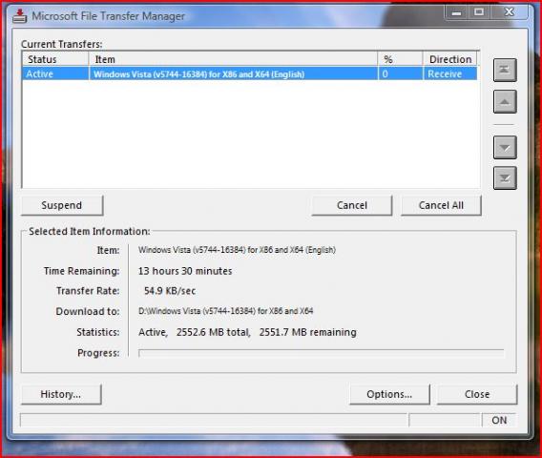Click the File Transfer Manager title icon
542x458 pixels.
[x=19, y=15]
